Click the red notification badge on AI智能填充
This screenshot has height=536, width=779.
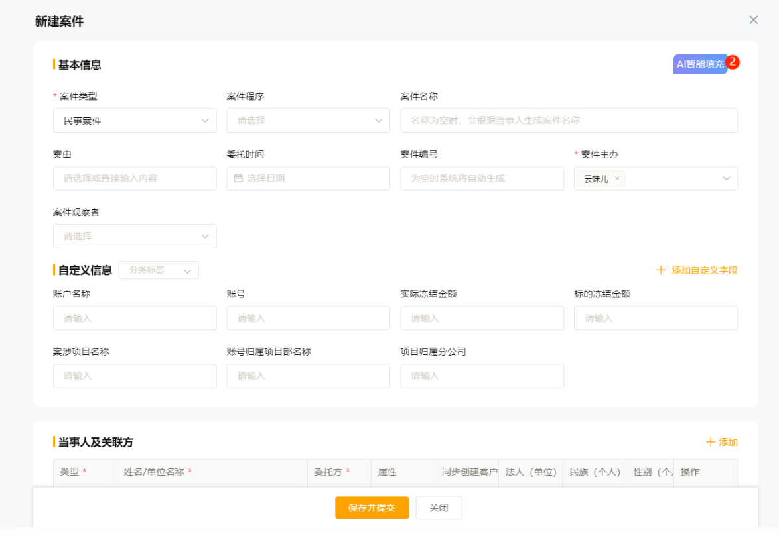[x=733, y=62]
